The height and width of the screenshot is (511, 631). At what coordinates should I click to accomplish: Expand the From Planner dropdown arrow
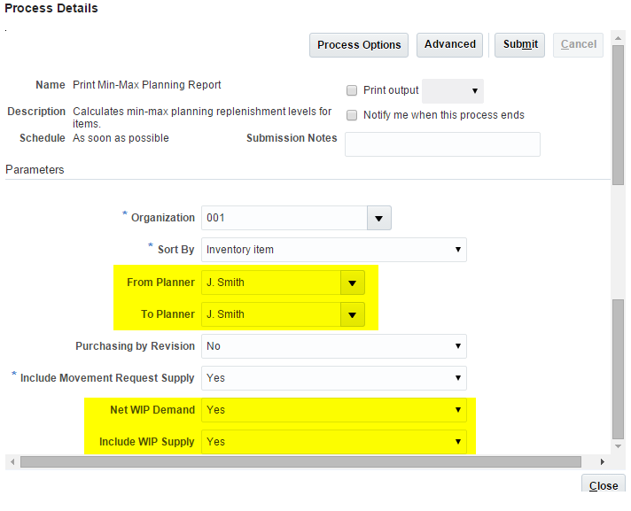tap(353, 283)
